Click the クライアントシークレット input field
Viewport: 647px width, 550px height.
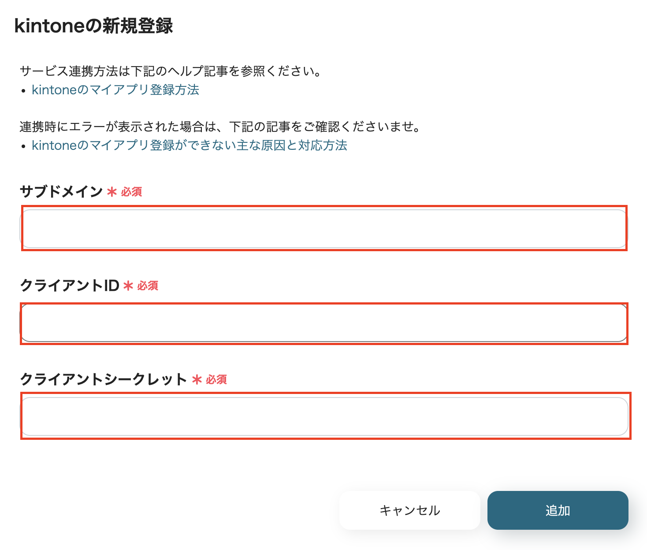click(324, 416)
